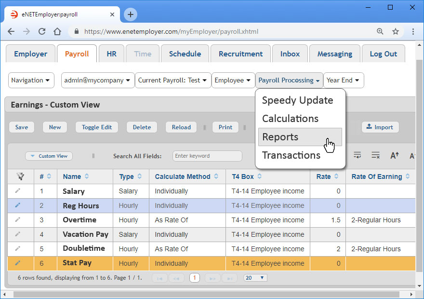This screenshot has width=424, height=299.
Task: Click the Search All Fields keyword box
Action: pyautogui.click(x=207, y=156)
